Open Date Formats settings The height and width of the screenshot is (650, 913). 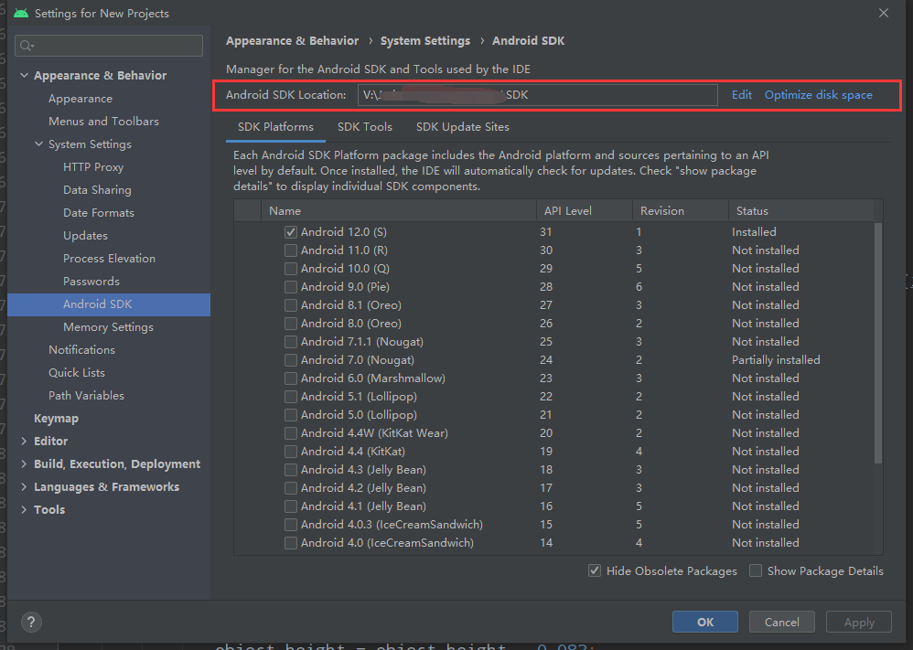[99, 212]
